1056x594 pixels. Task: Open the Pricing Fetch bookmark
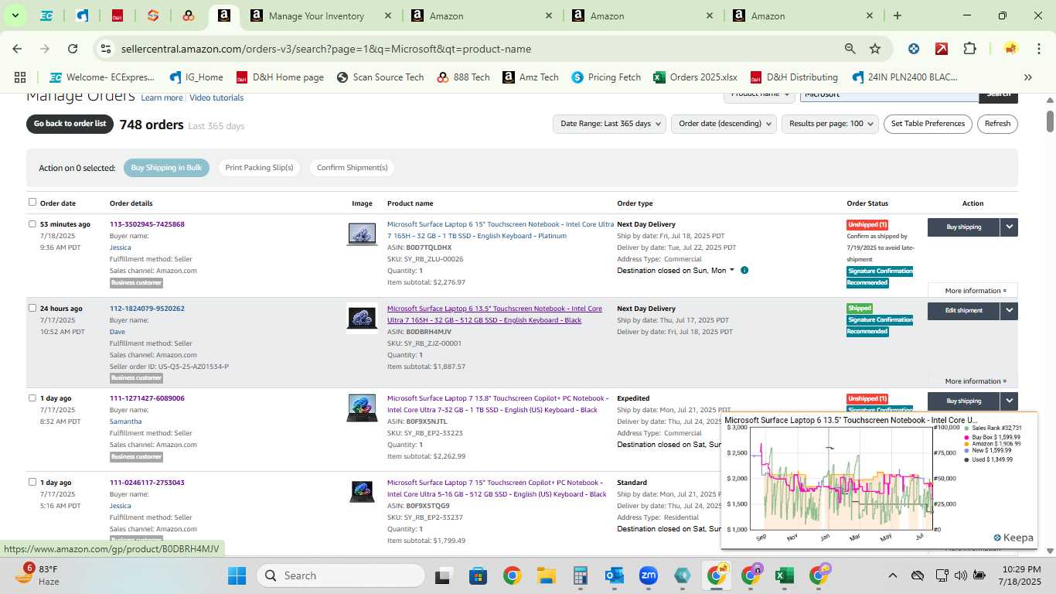[606, 77]
